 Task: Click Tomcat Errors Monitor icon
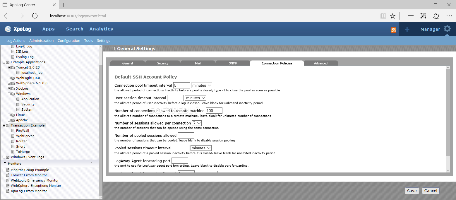pos(8,175)
